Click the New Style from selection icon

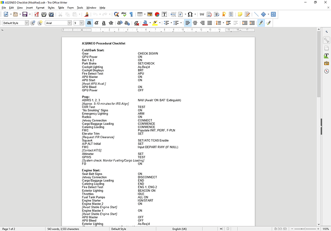click(x=40, y=23)
